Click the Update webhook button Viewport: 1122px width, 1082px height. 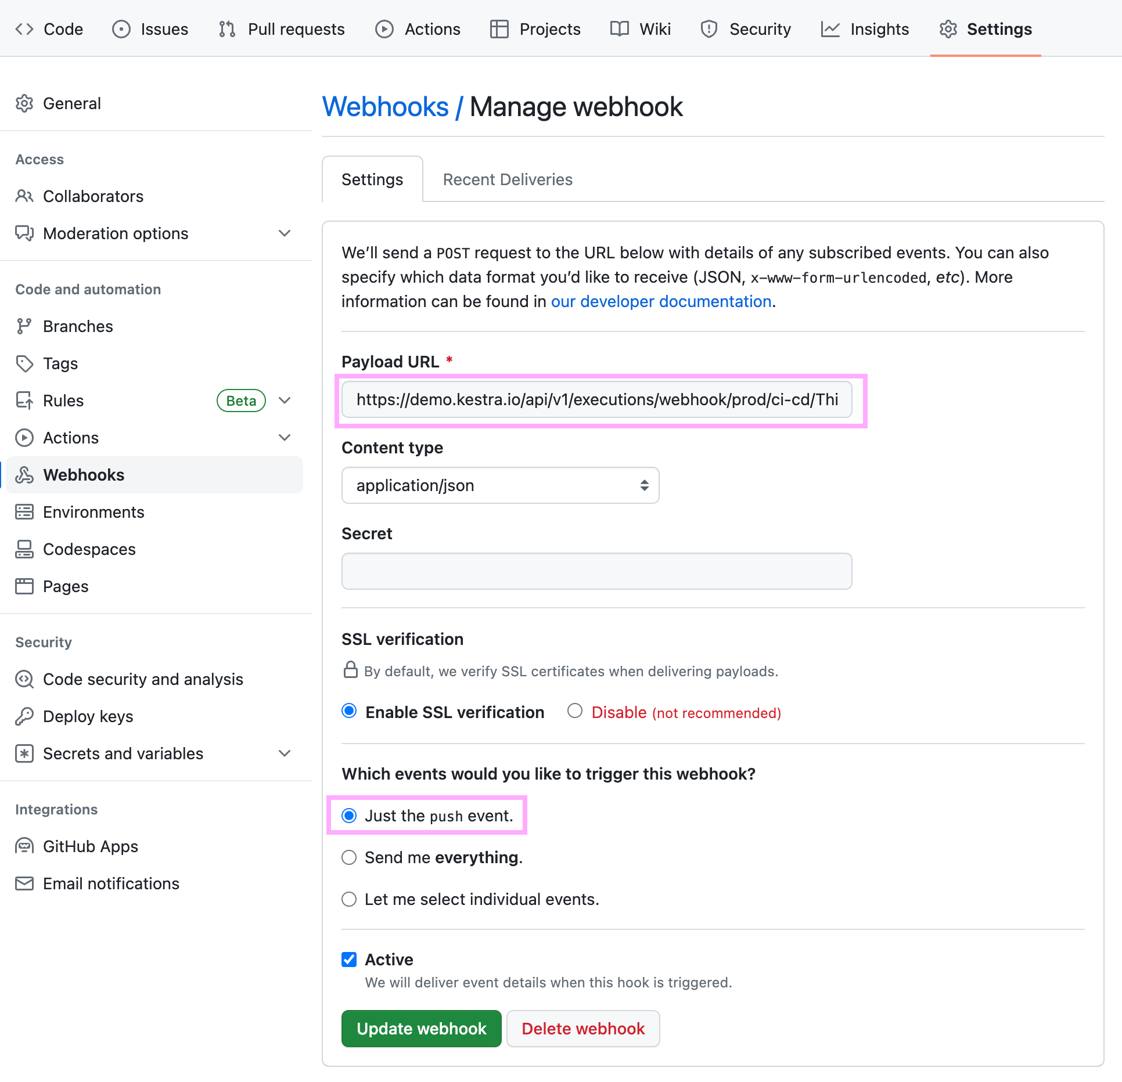pyautogui.click(x=421, y=1028)
